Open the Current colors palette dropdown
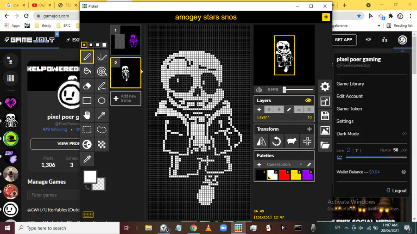 pyautogui.click(x=284, y=165)
